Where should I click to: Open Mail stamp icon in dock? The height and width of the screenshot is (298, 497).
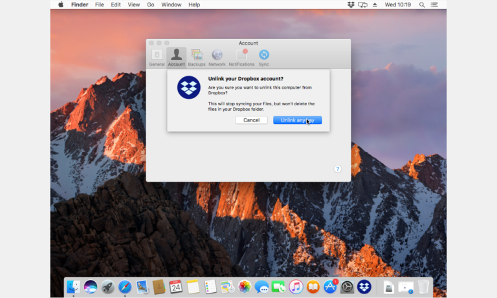click(142, 287)
